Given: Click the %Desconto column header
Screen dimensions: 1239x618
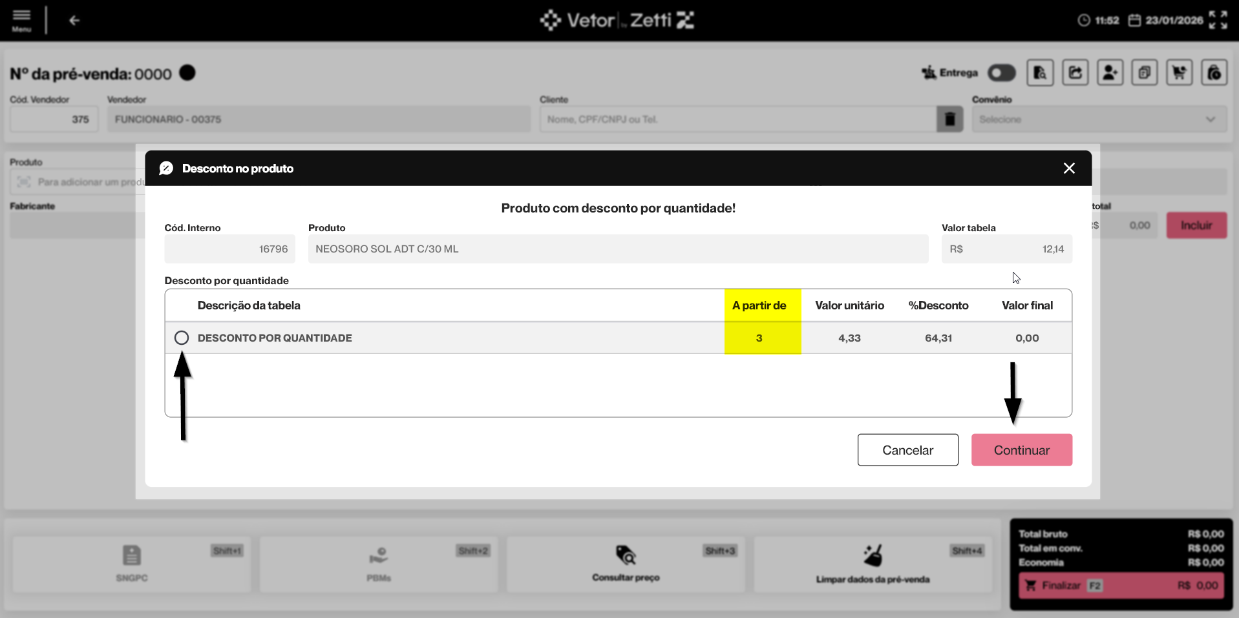Looking at the screenshot, I should click(x=938, y=305).
